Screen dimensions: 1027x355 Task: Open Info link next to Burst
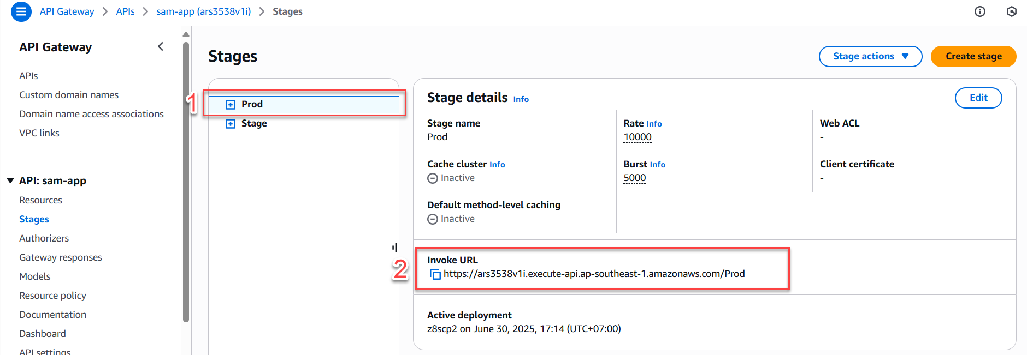point(658,165)
